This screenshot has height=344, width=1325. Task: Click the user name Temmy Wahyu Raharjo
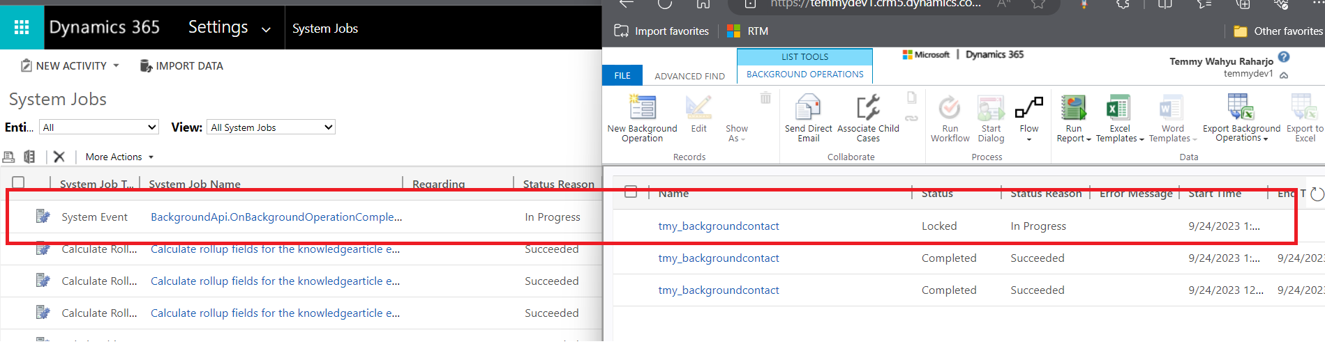(x=1221, y=61)
